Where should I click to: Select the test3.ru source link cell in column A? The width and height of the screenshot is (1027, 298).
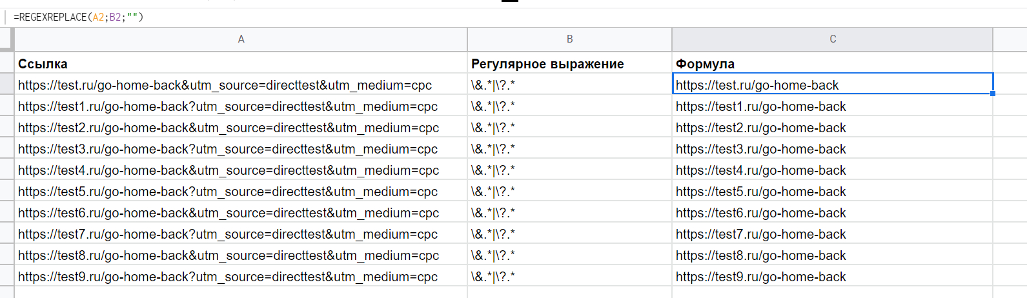pyautogui.click(x=241, y=149)
